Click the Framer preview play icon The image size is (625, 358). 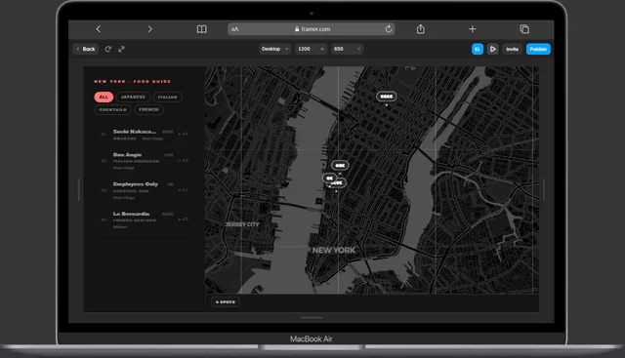(x=492, y=49)
